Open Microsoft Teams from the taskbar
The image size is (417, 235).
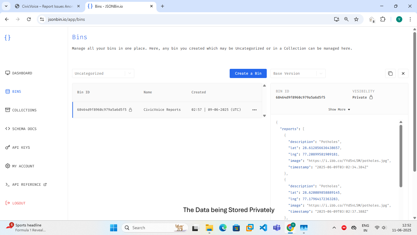pos(277,228)
